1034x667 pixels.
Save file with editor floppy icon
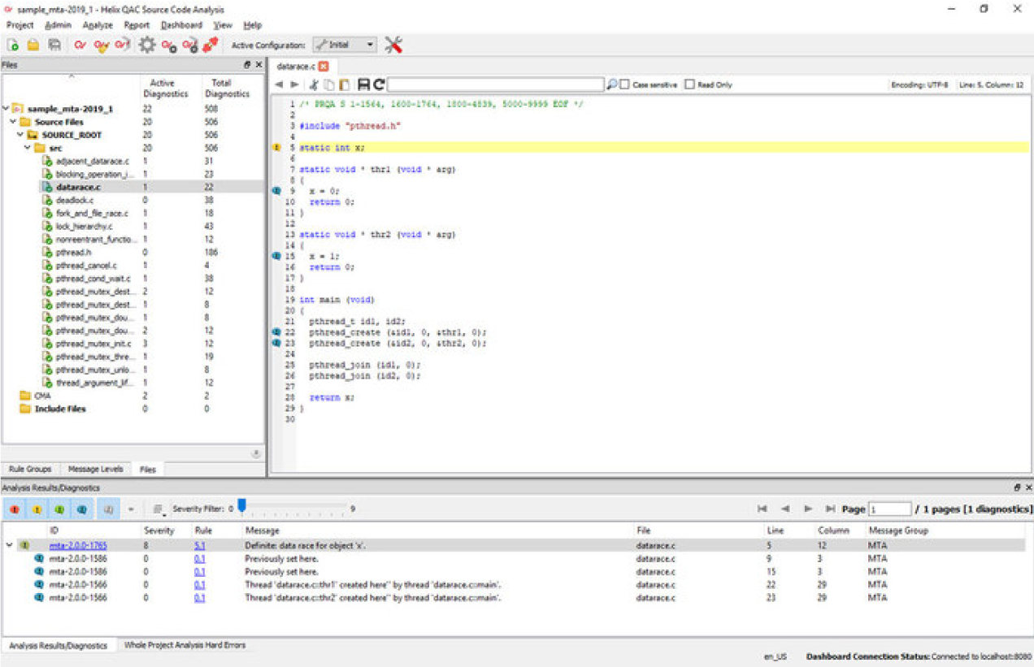pyautogui.click(x=363, y=84)
